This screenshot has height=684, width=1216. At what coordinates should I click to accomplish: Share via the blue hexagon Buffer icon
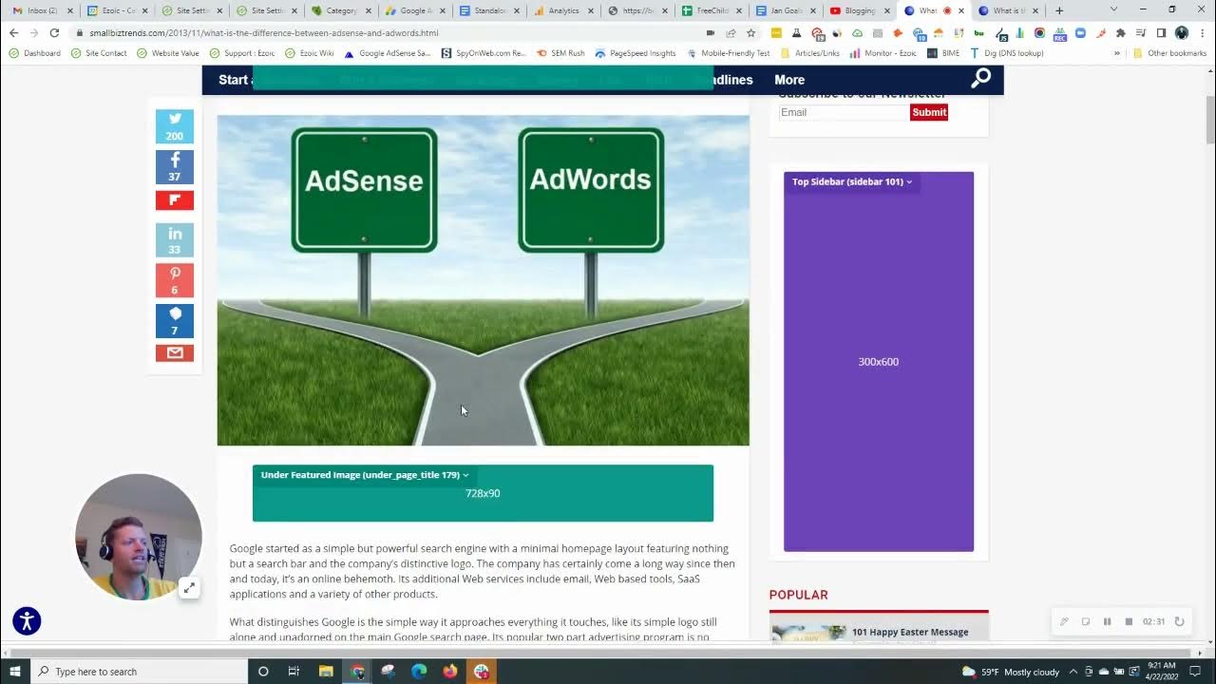175,321
